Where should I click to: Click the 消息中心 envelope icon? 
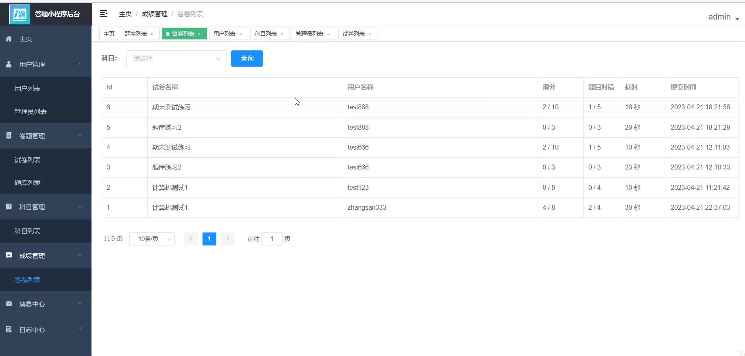coord(9,304)
